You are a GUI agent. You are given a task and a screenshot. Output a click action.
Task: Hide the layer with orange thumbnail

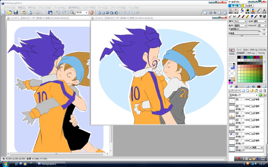coord(237,113)
